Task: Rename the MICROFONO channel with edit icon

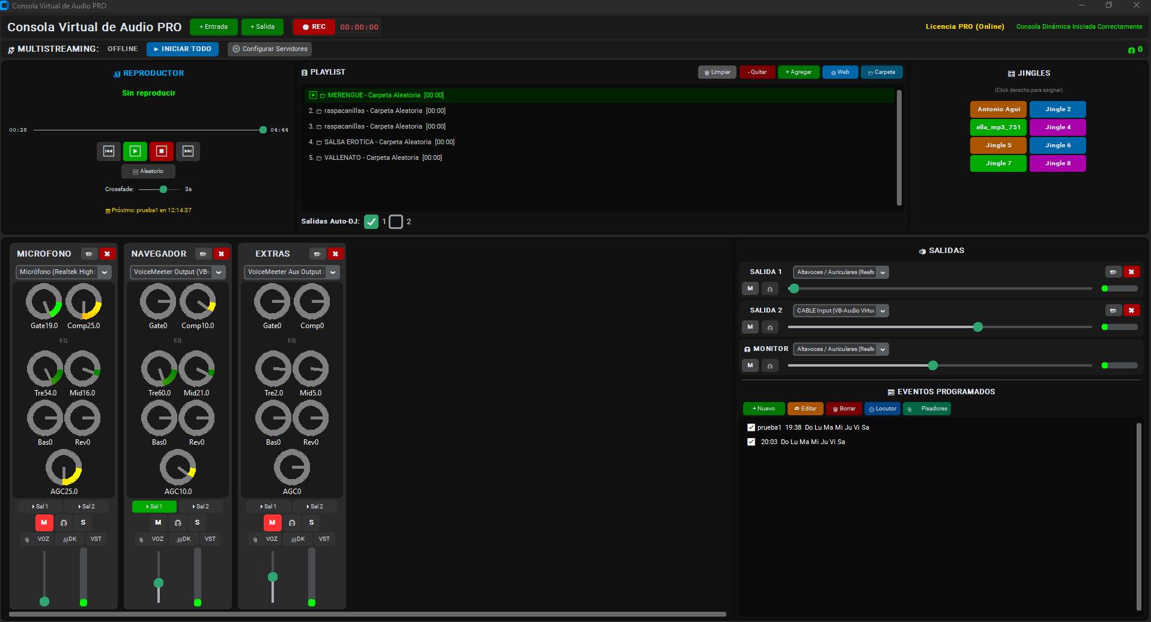Action: click(89, 254)
